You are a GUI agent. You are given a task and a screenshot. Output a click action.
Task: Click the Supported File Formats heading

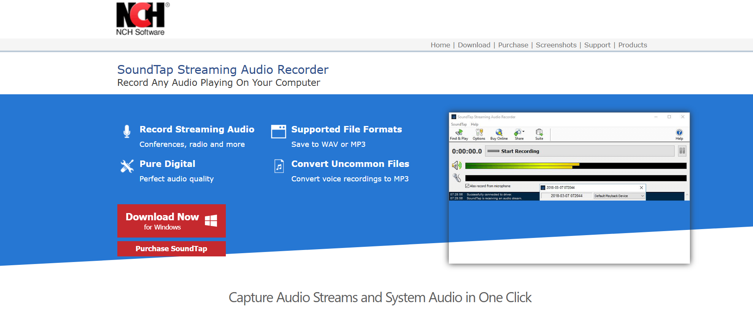coord(346,129)
